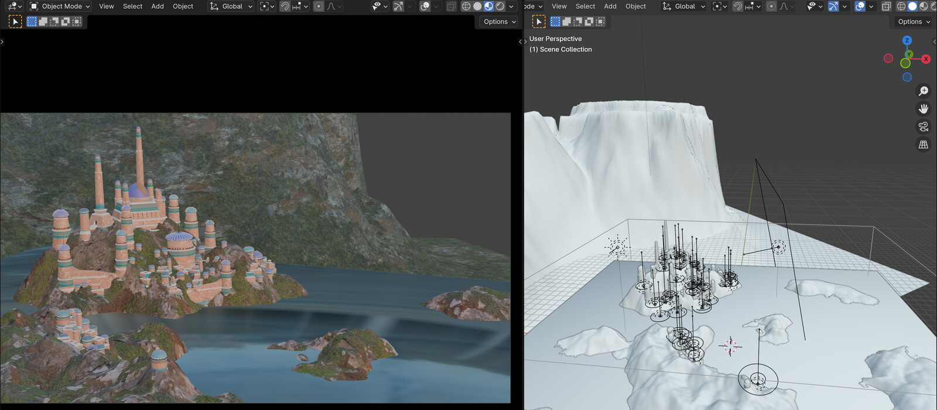Open Object Mode dropdown in left viewport
The width and height of the screenshot is (937, 410).
tap(60, 6)
